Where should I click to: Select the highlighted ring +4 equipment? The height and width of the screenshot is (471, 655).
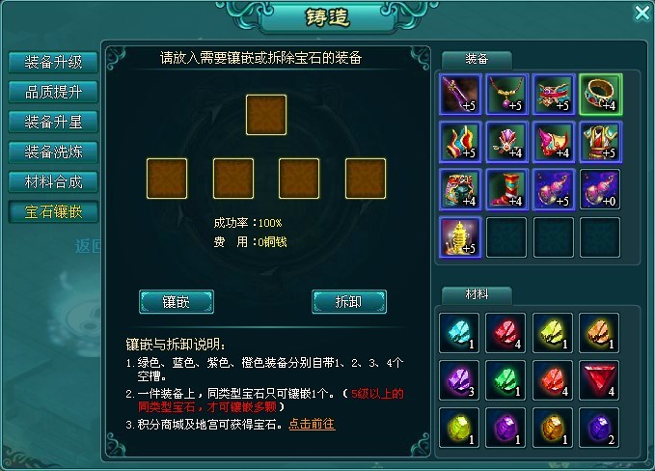coord(600,95)
